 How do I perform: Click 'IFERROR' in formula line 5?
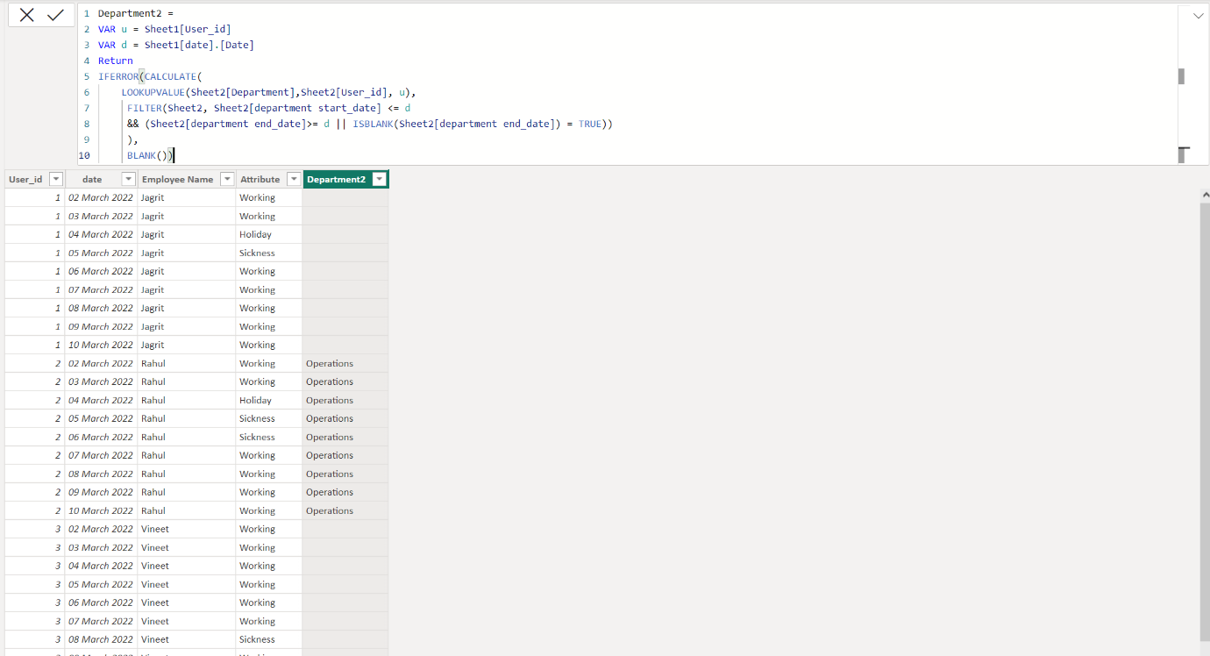(118, 76)
